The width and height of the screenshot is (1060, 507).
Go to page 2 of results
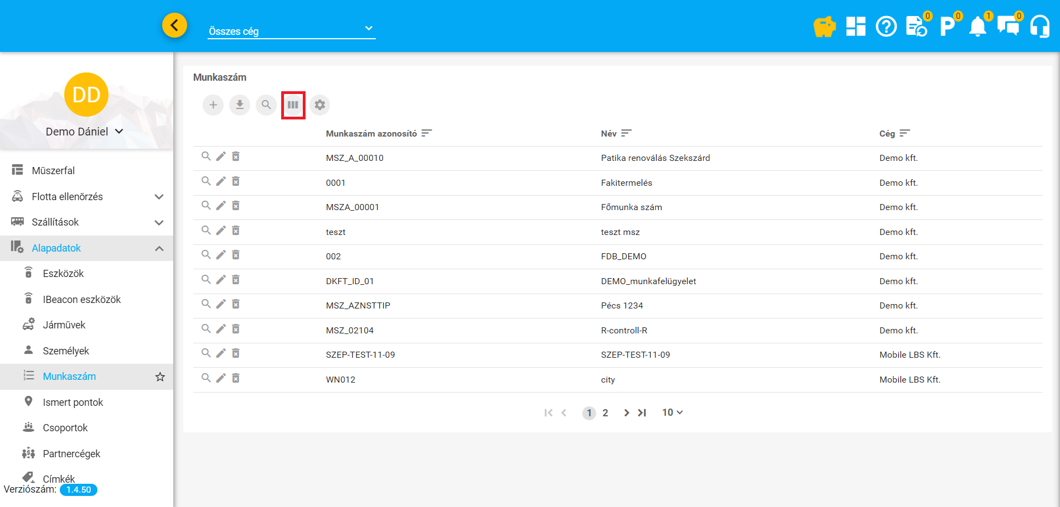pyautogui.click(x=606, y=413)
